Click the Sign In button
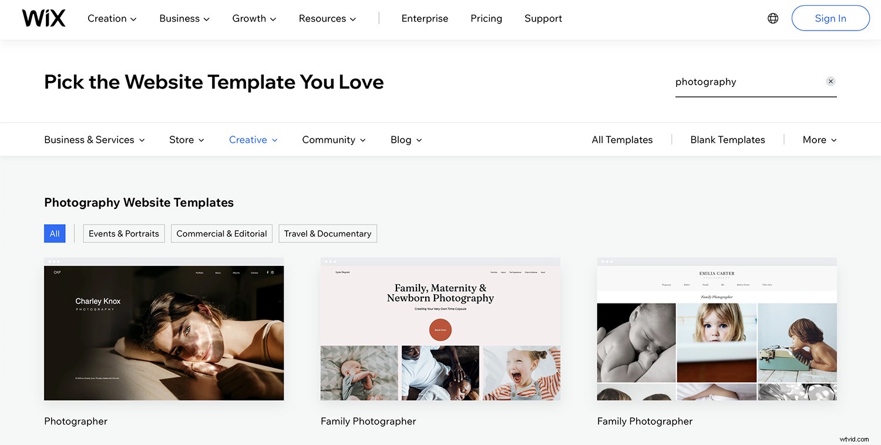This screenshot has width=881, height=445. click(830, 18)
